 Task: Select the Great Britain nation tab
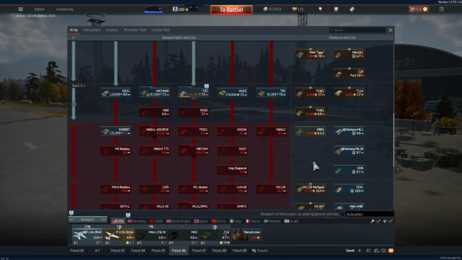tap(178, 221)
